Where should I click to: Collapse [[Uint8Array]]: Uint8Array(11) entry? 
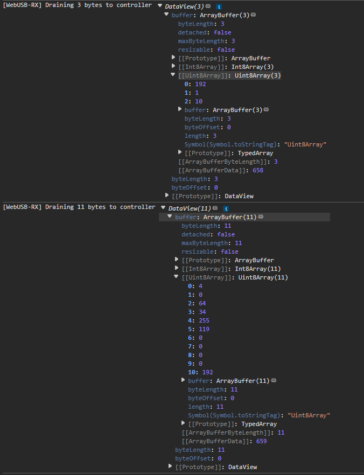[177, 277]
